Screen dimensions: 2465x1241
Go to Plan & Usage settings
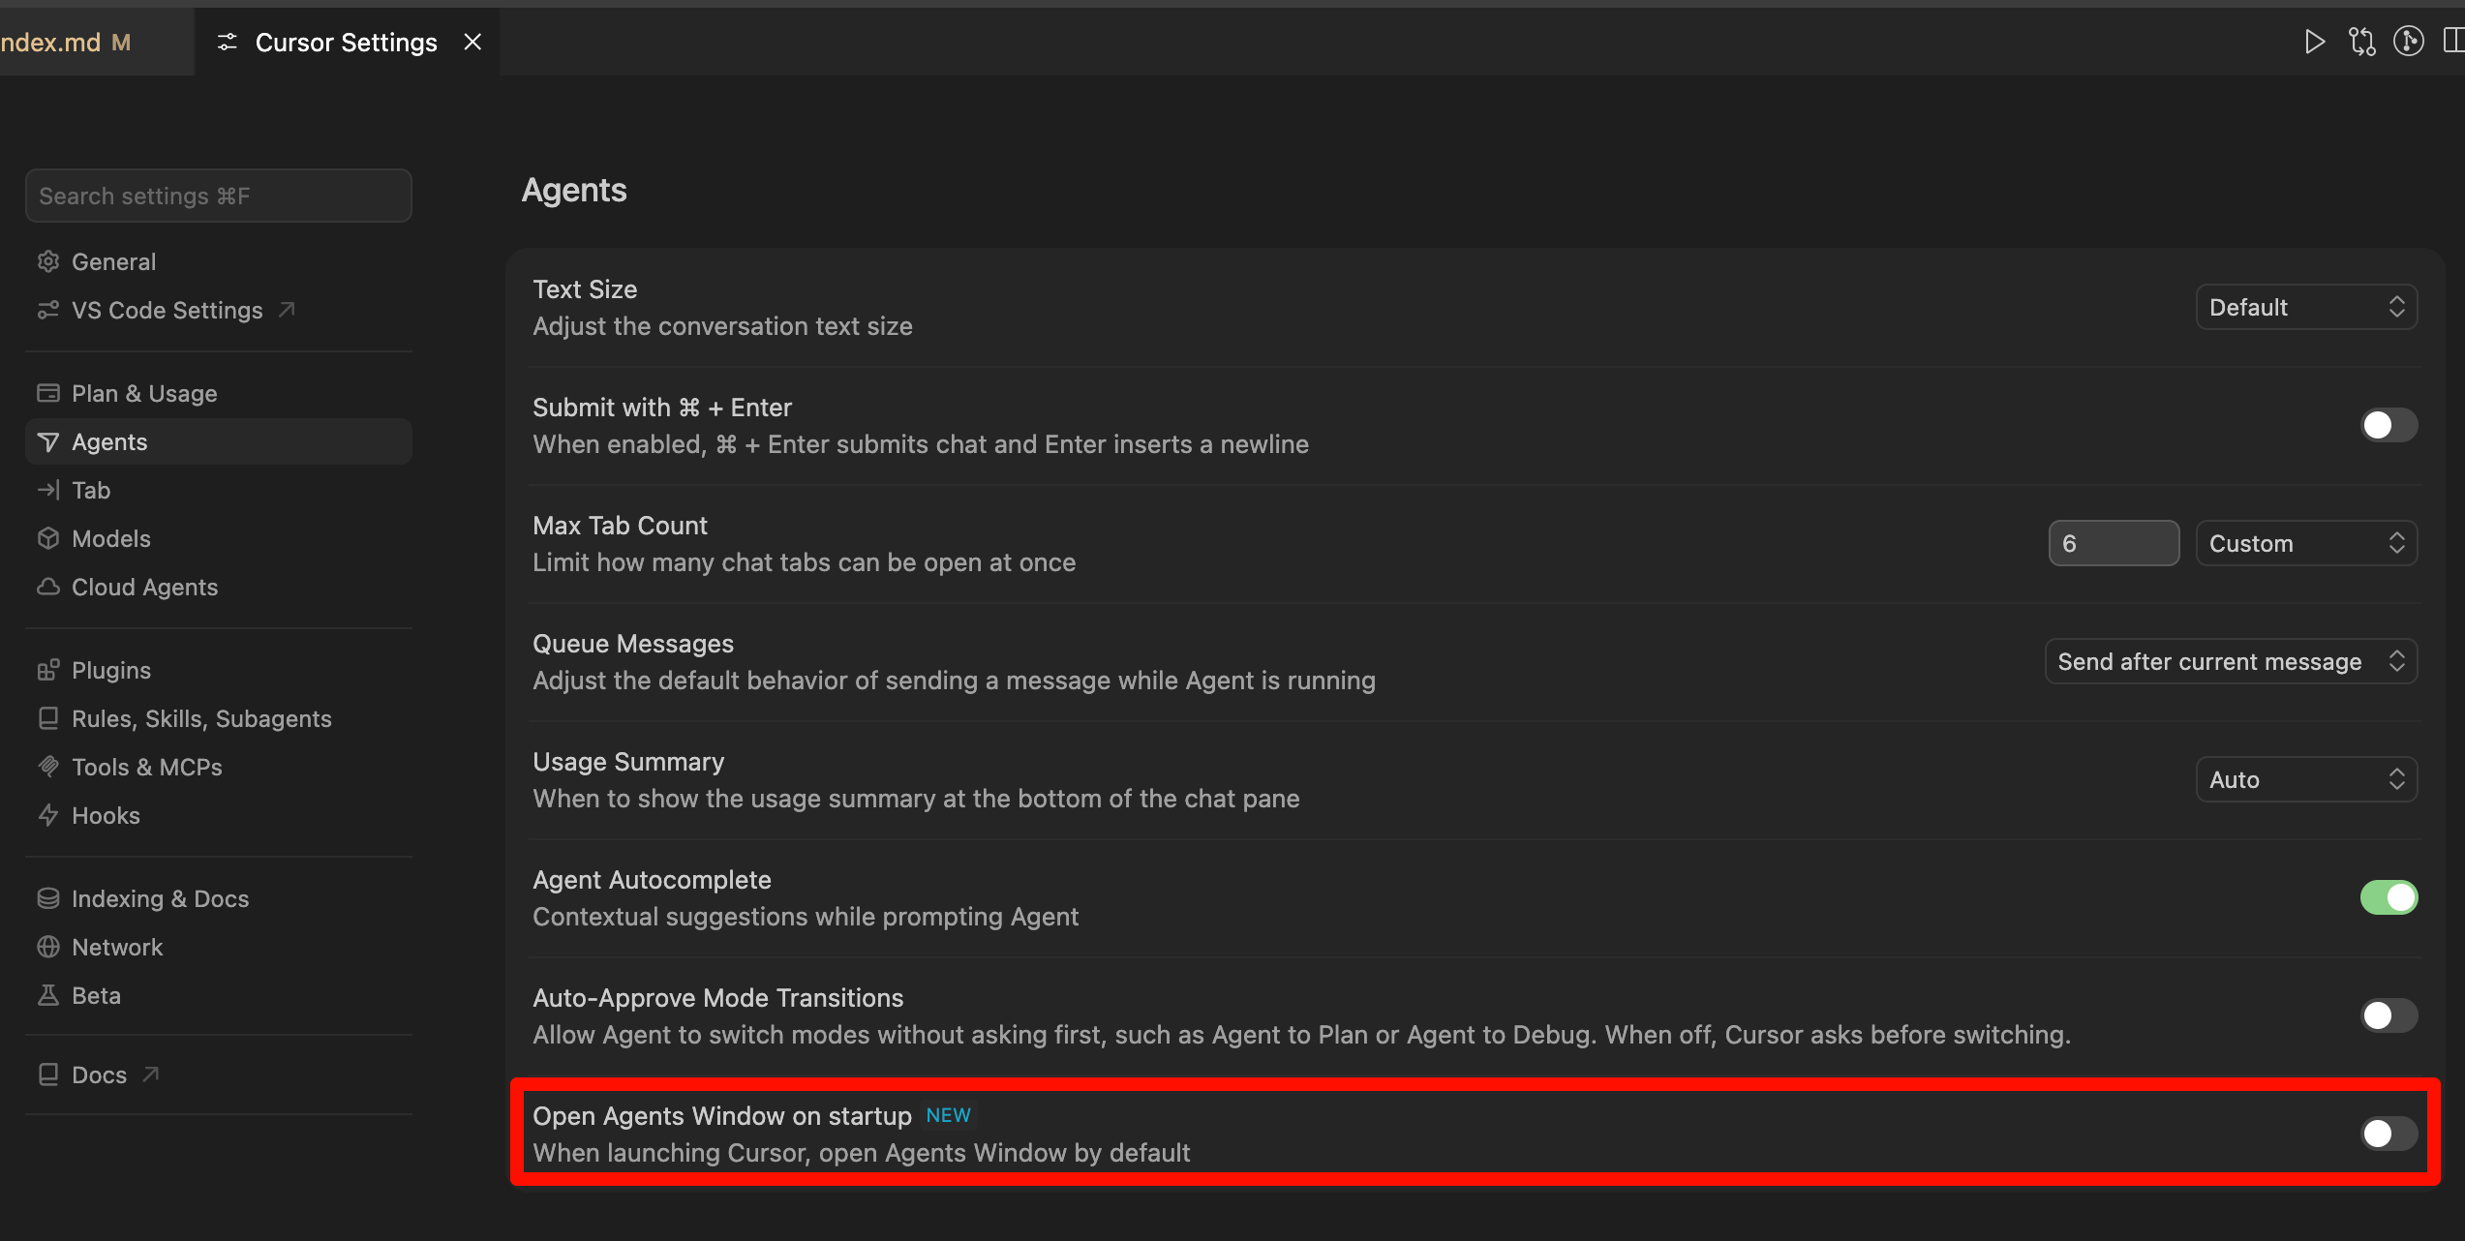[x=219, y=393]
